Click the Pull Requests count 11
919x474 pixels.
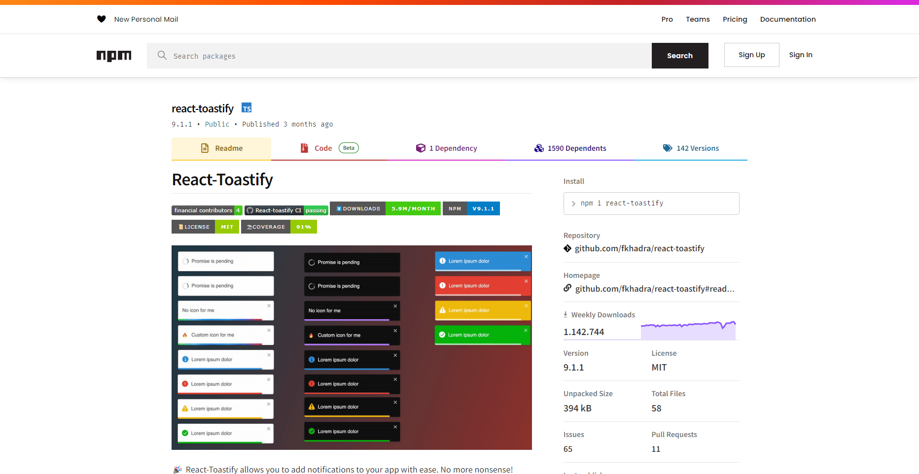click(x=656, y=449)
